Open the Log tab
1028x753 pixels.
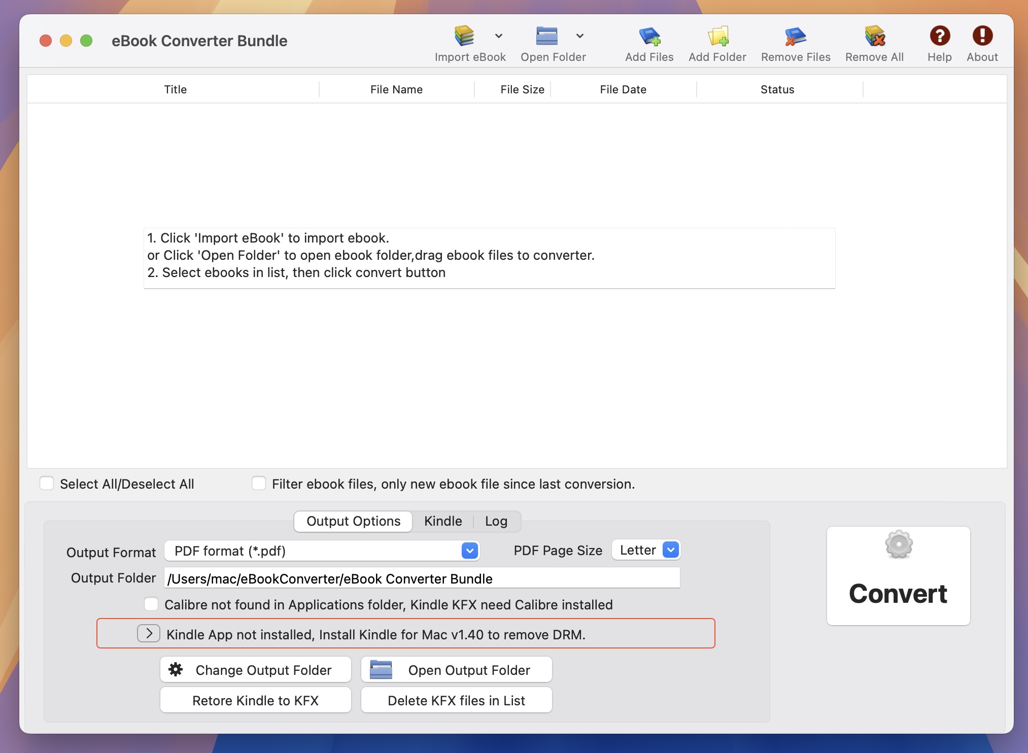click(496, 521)
